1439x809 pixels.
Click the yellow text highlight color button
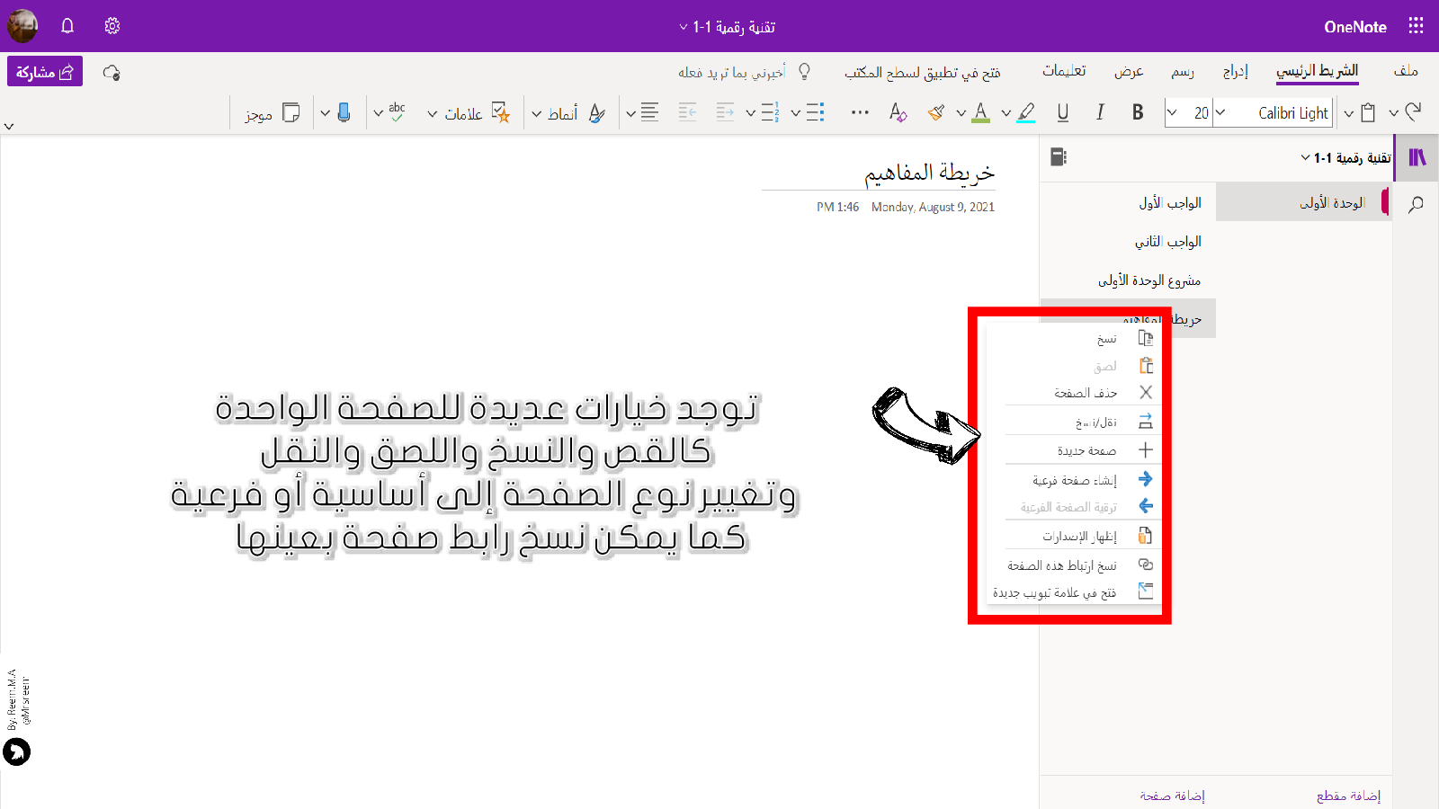tap(1026, 112)
